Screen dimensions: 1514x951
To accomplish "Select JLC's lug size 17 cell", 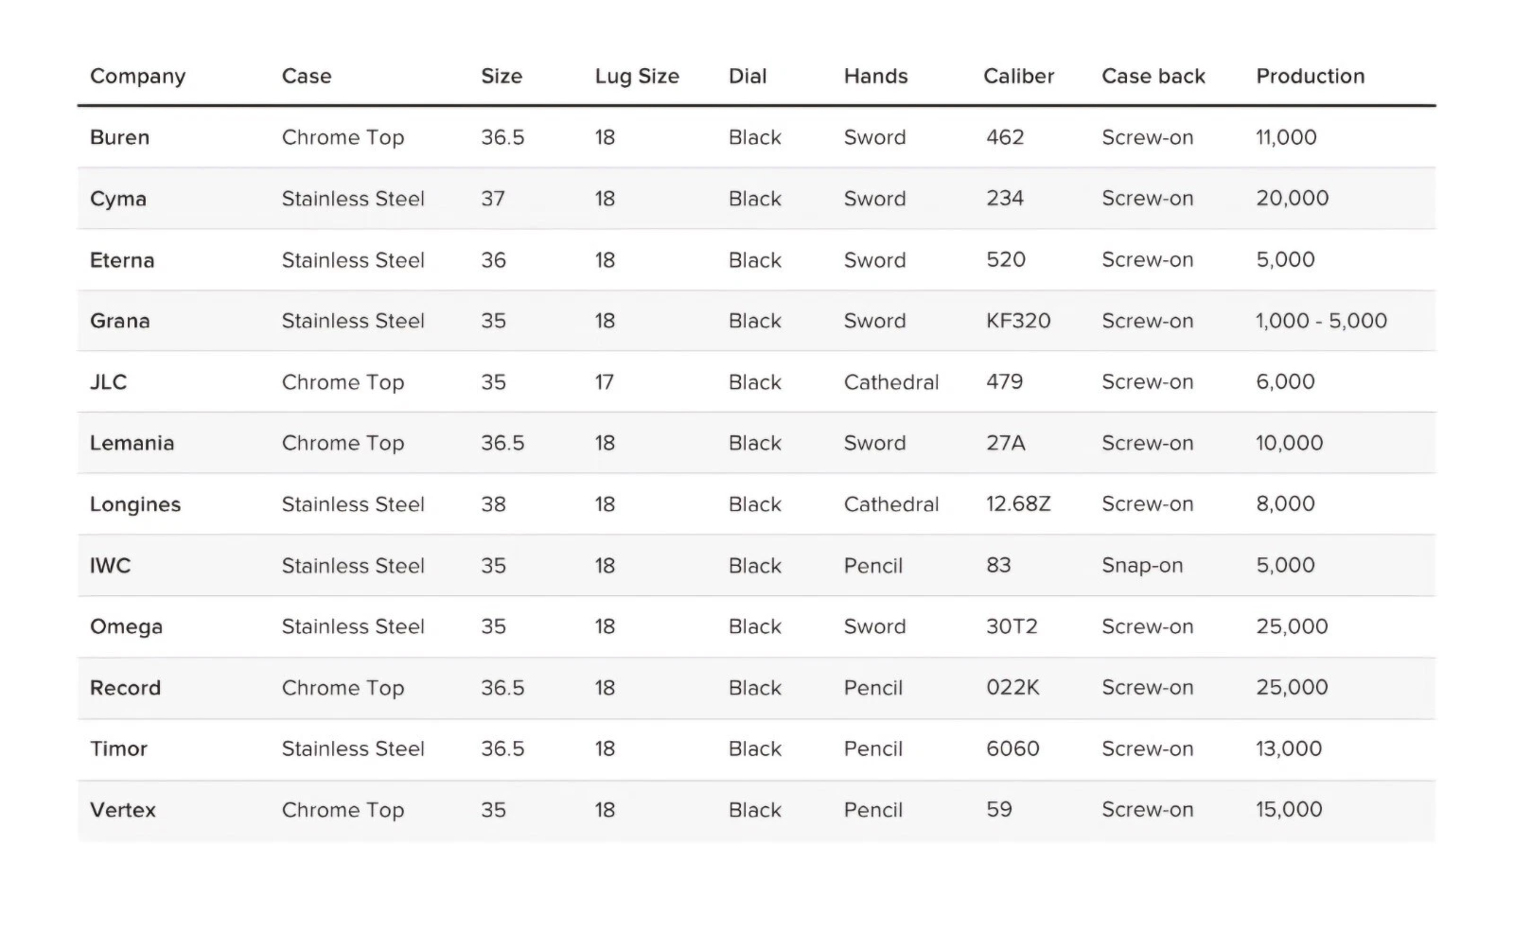I will [605, 382].
